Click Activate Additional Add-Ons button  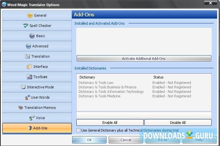(x=144, y=58)
